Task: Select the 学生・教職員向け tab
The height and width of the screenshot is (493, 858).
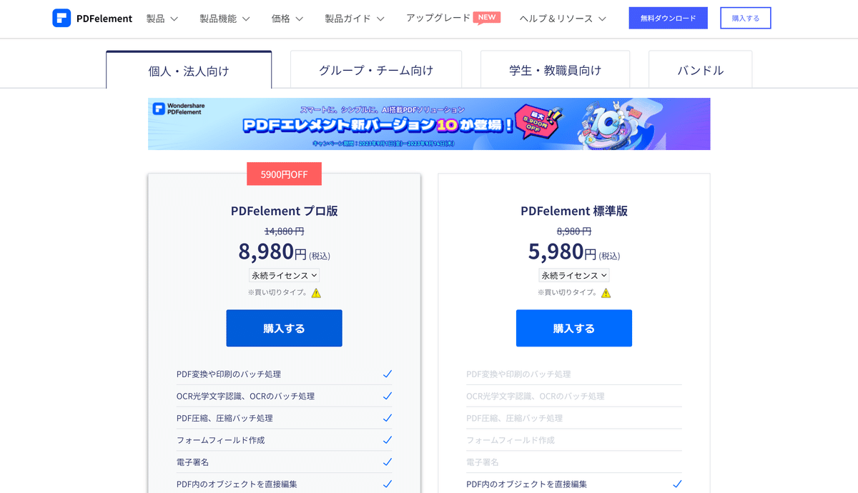Action: (x=556, y=70)
